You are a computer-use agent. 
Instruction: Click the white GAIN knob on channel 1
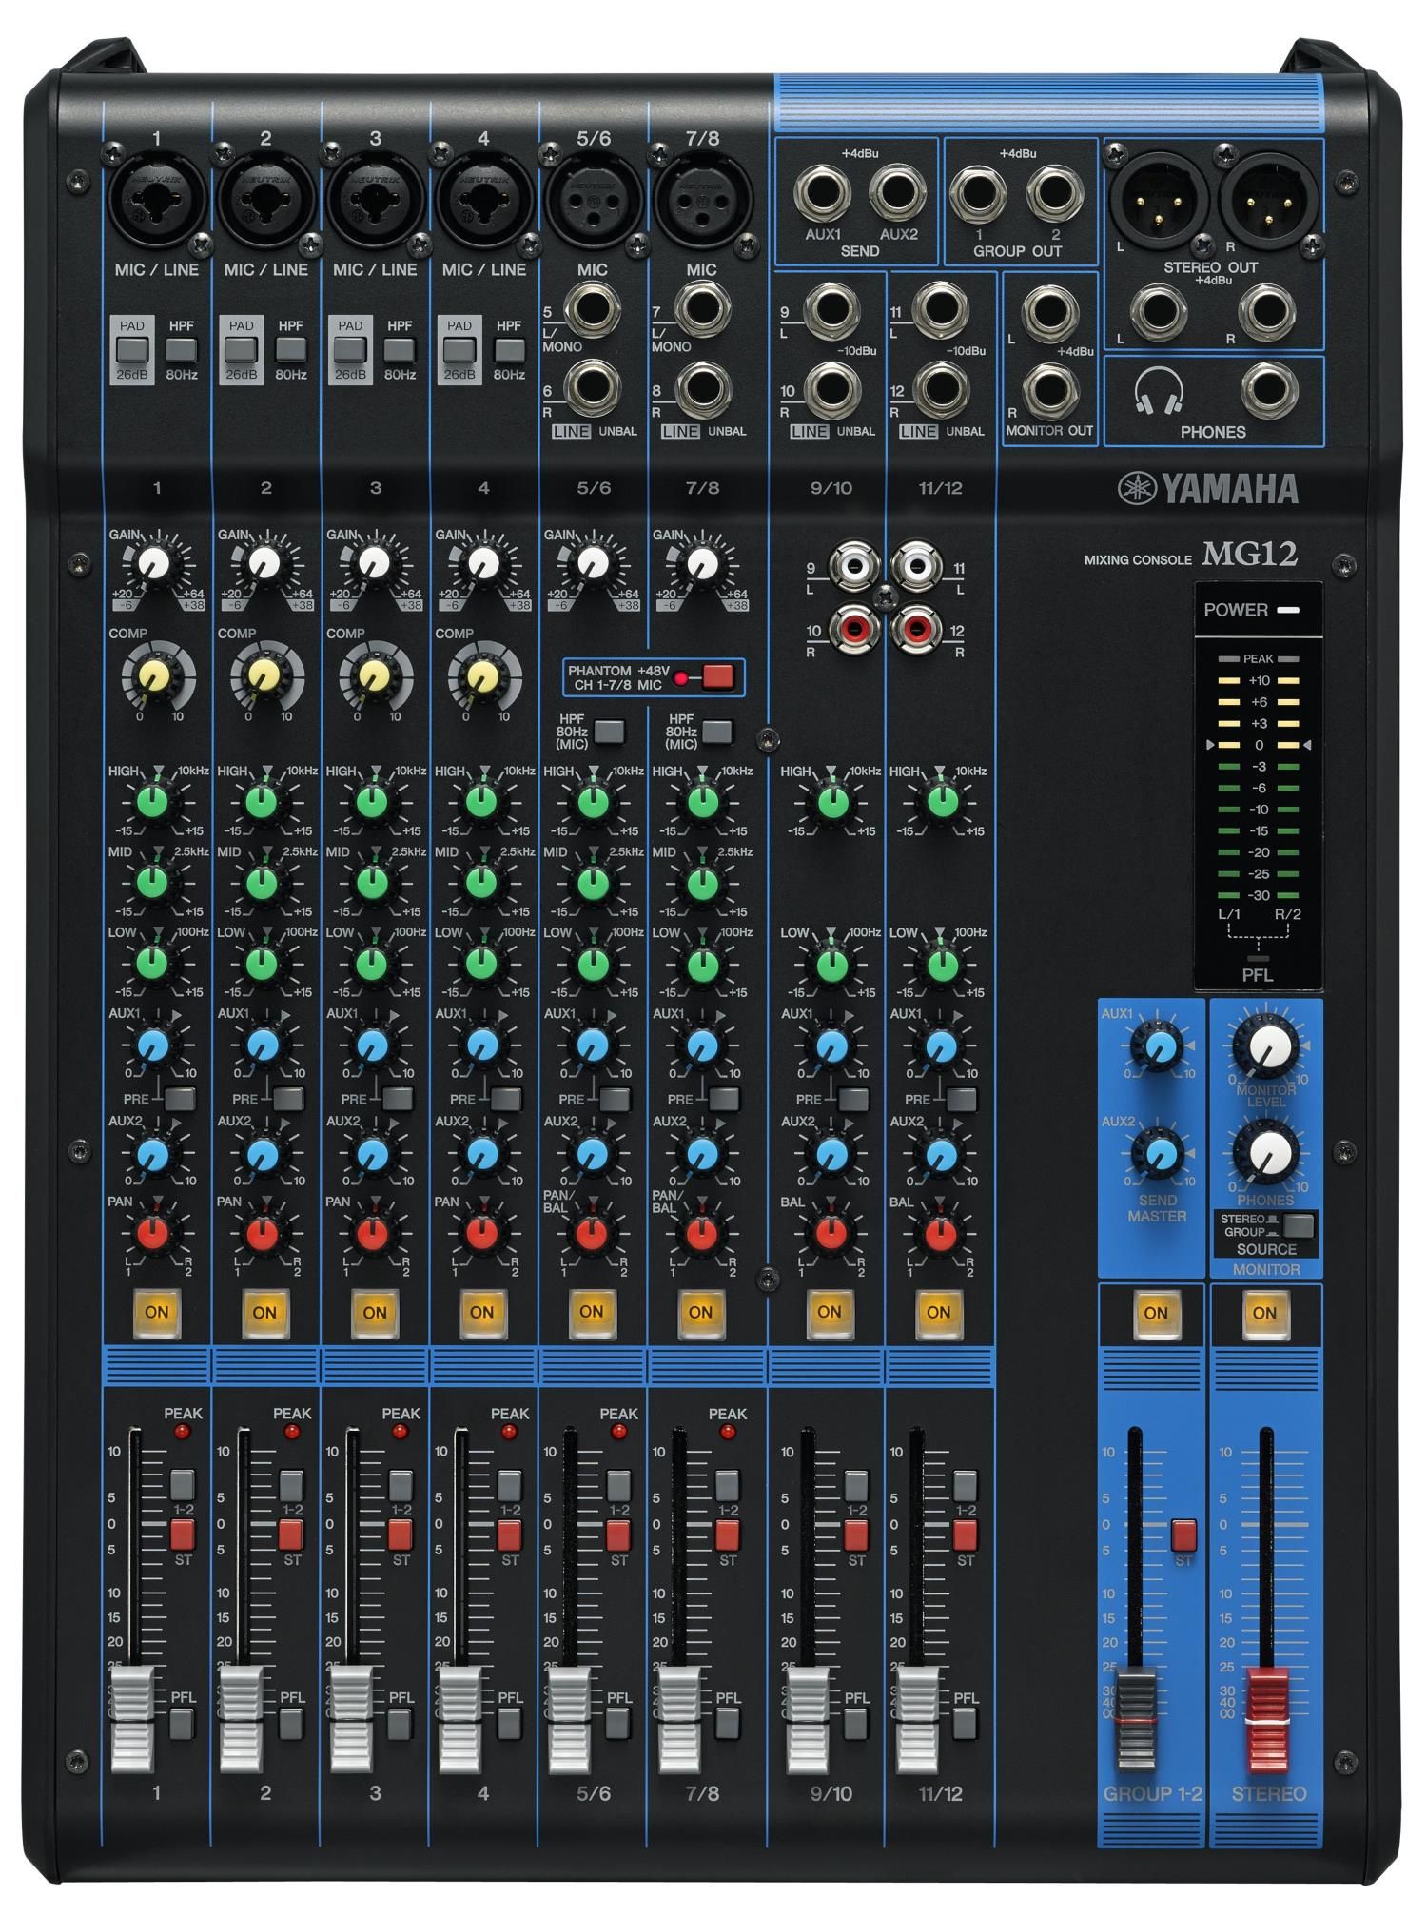(153, 564)
